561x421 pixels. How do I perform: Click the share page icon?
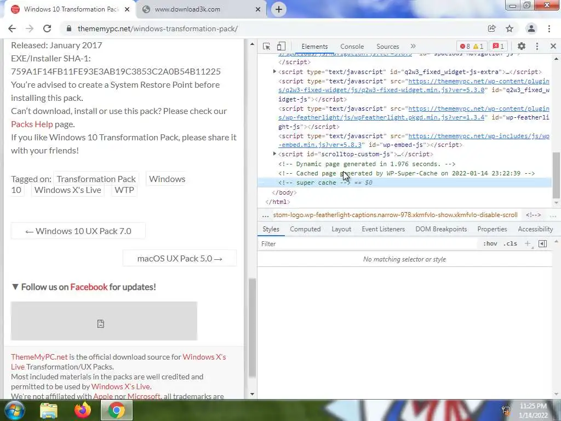[491, 29]
